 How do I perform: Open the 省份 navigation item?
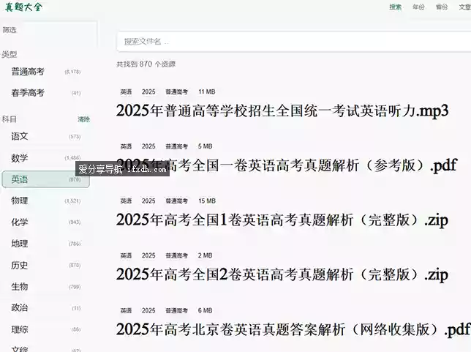[x=442, y=7]
